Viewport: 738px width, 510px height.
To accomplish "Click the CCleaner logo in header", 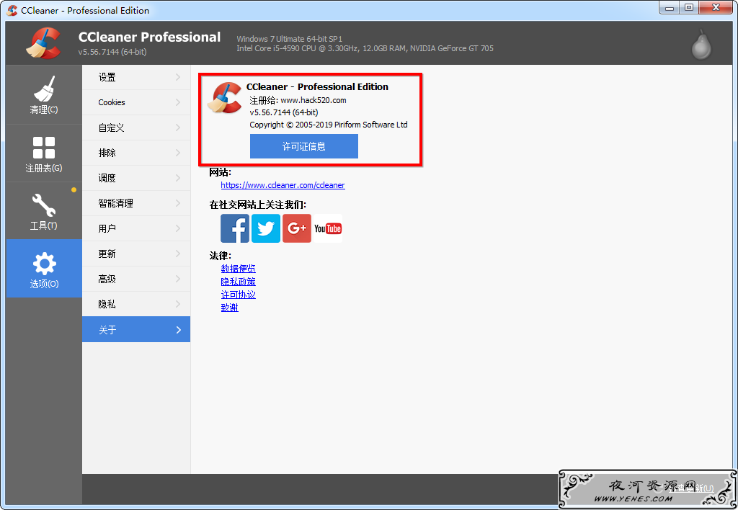I will tap(44, 43).
